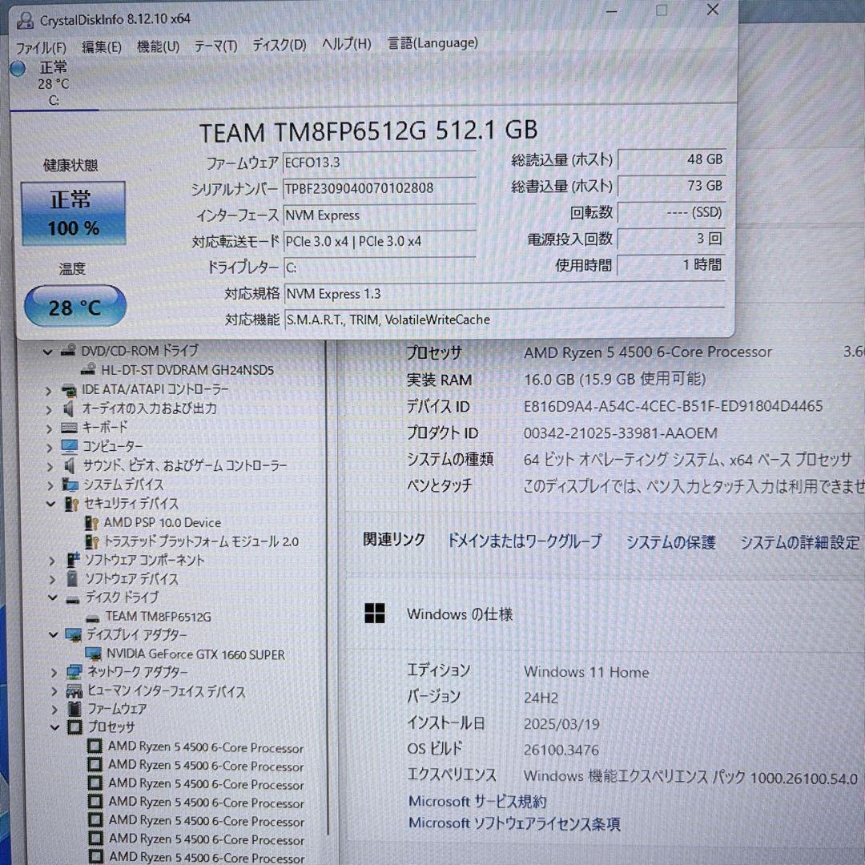The image size is (865, 865).
Task: Open the 言語(Language) menu
Action: pyautogui.click(x=432, y=42)
